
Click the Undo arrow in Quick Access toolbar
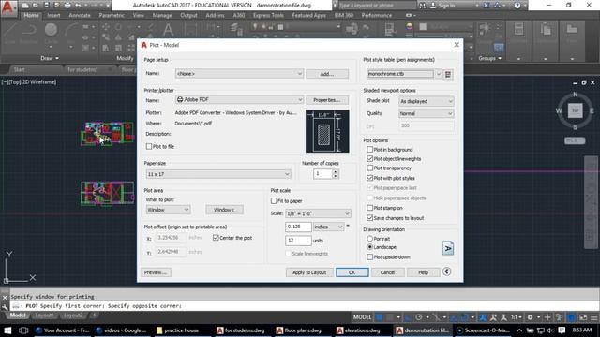(78, 6)
